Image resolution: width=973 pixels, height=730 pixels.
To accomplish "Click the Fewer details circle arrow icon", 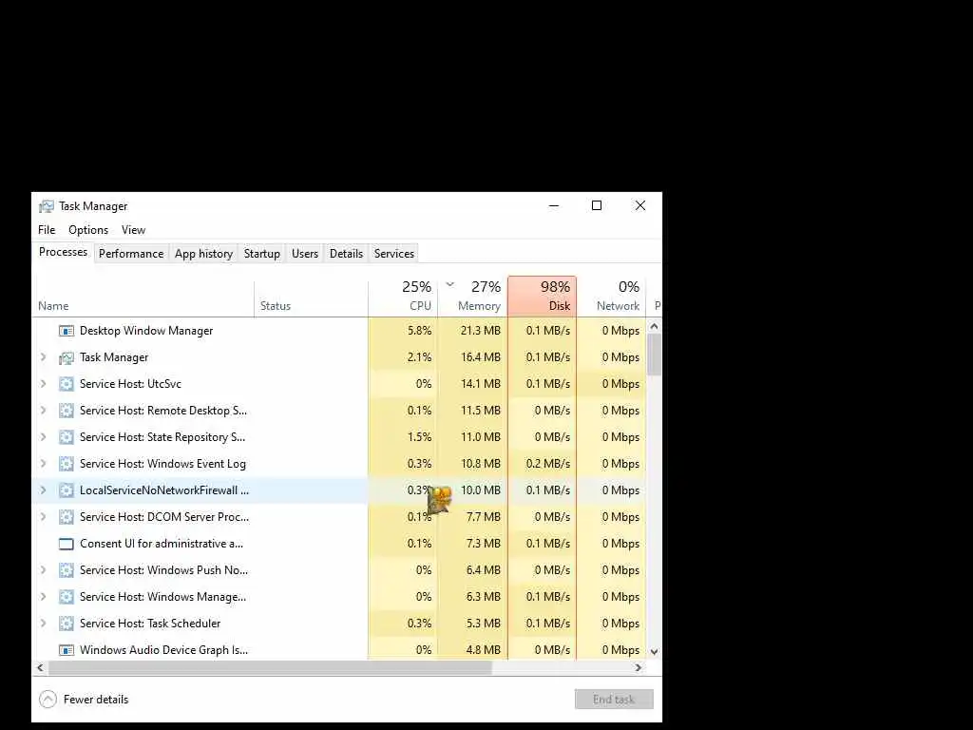I will click(48, 700).
